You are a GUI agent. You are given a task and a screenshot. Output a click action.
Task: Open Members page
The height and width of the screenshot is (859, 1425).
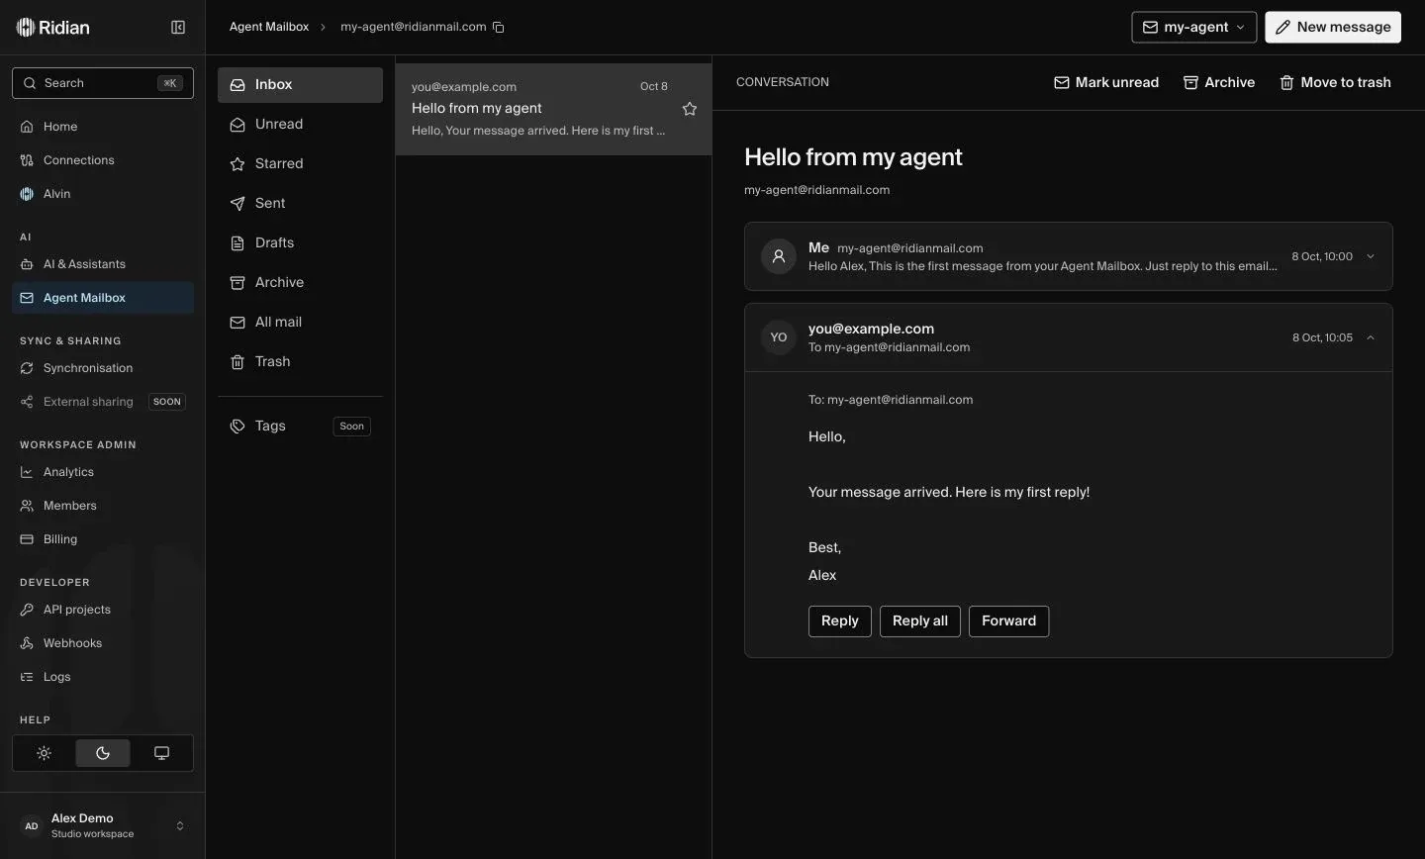103,506
